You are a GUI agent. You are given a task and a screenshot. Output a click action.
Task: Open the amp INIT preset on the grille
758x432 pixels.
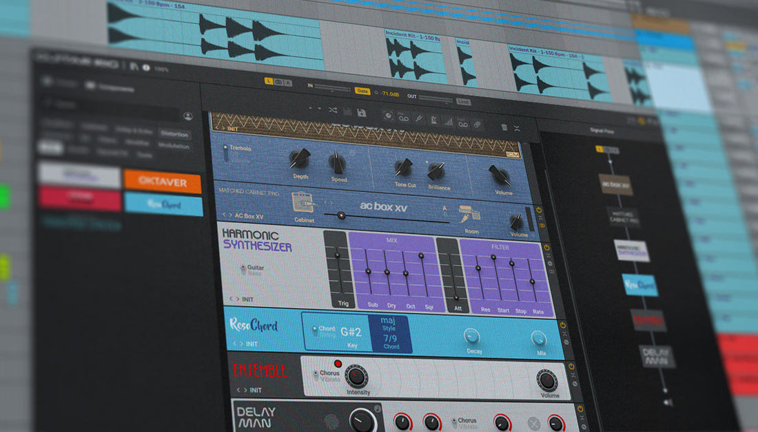(232, 129)
